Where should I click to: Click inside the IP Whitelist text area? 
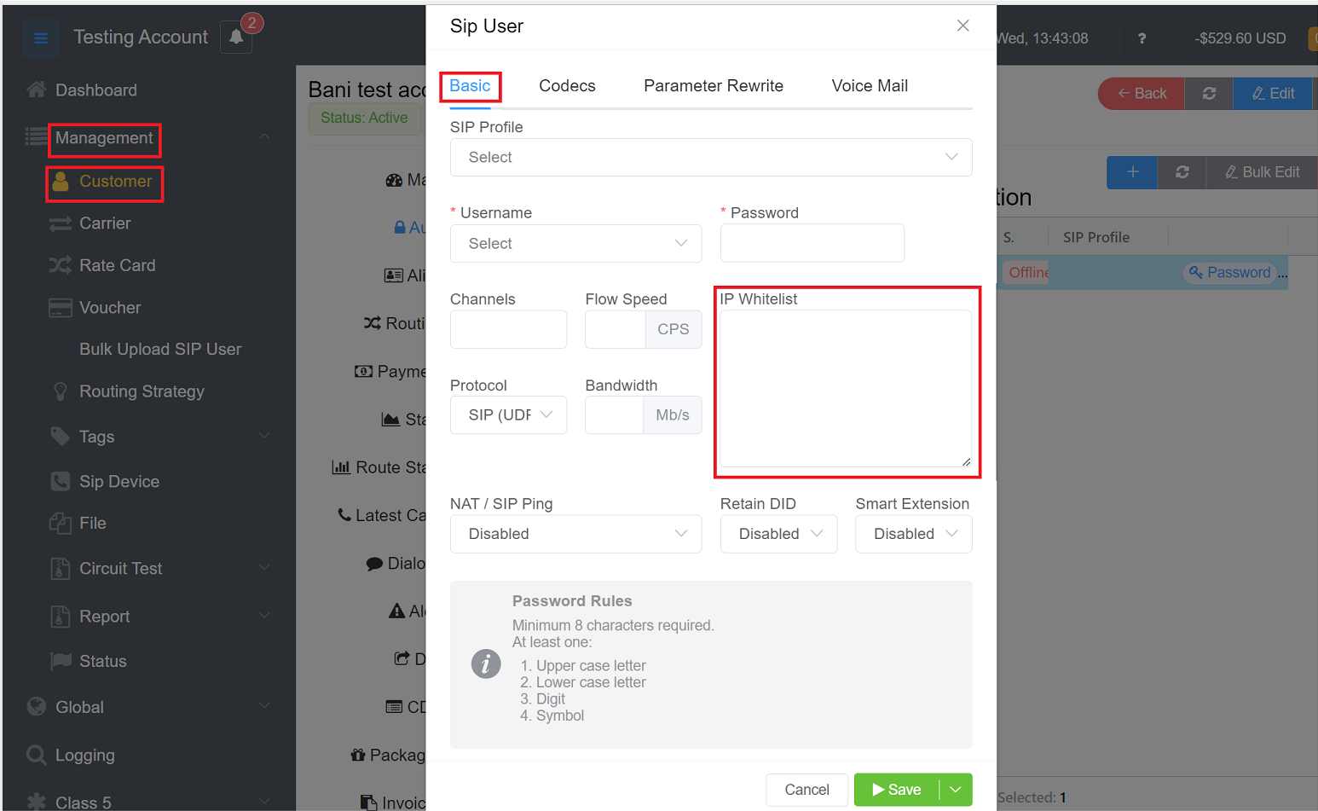(845, 389)
